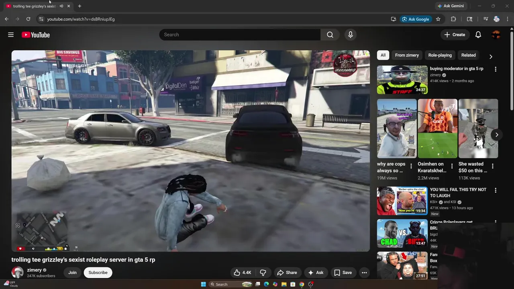Show next filter chips arrow
The height and width of the screenshot is (289, 514).
pos(490,57)
